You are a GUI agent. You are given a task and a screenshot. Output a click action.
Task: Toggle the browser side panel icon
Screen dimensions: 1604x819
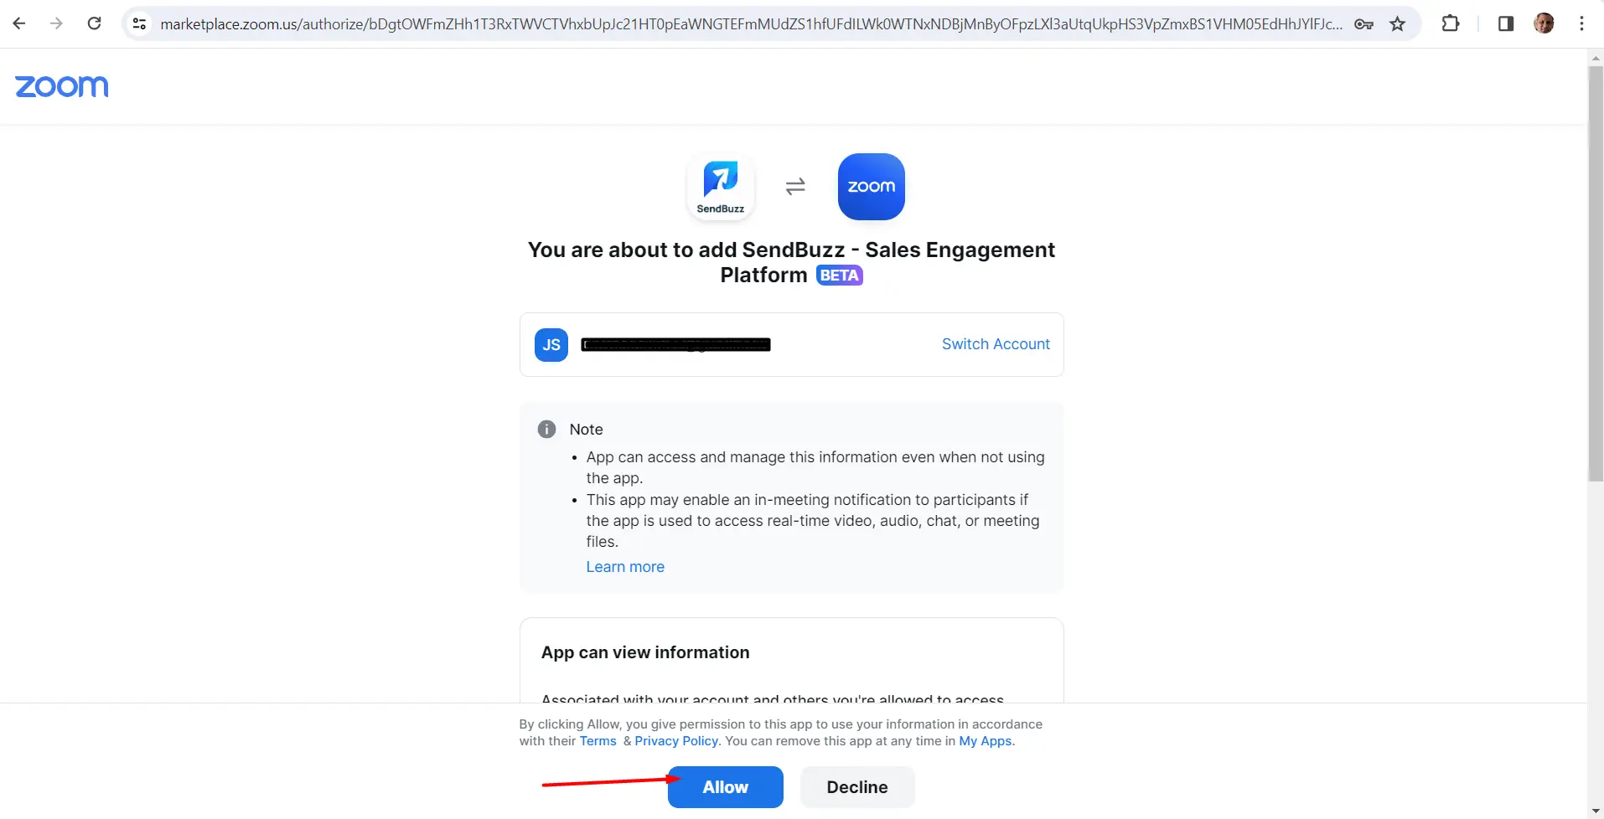pyautogui.click(x=1506, y=23)
